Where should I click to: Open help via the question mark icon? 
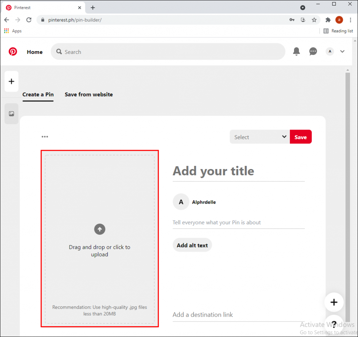(x=334, y=324)
